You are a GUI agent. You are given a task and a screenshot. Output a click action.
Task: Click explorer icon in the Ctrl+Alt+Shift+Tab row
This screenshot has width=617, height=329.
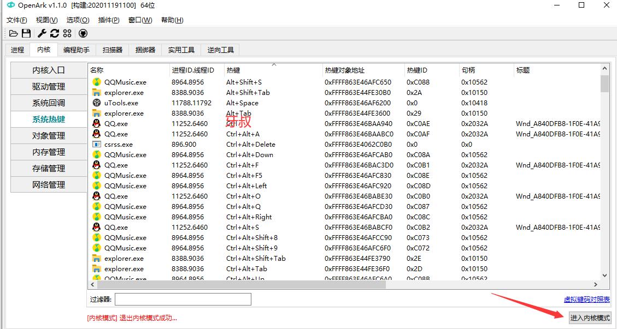point(96,258)
